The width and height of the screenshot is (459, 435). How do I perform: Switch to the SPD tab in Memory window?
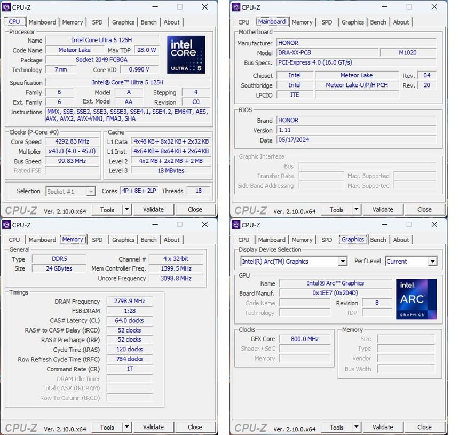pos(97,240)
